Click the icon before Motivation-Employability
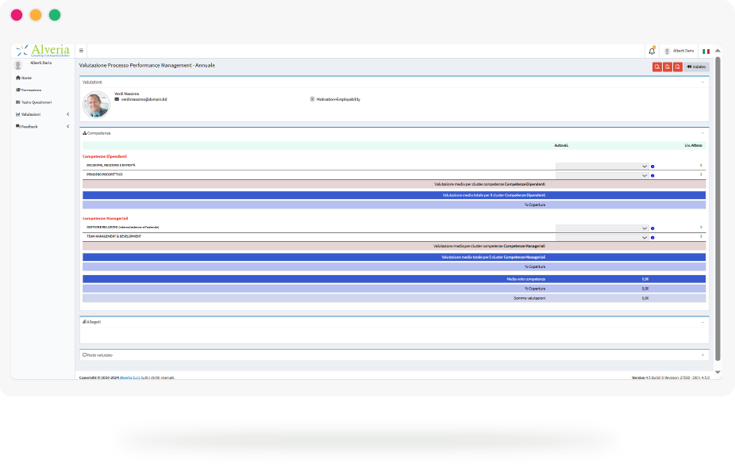The width and height of the screenshot is (735, 475). click(312, 99)
